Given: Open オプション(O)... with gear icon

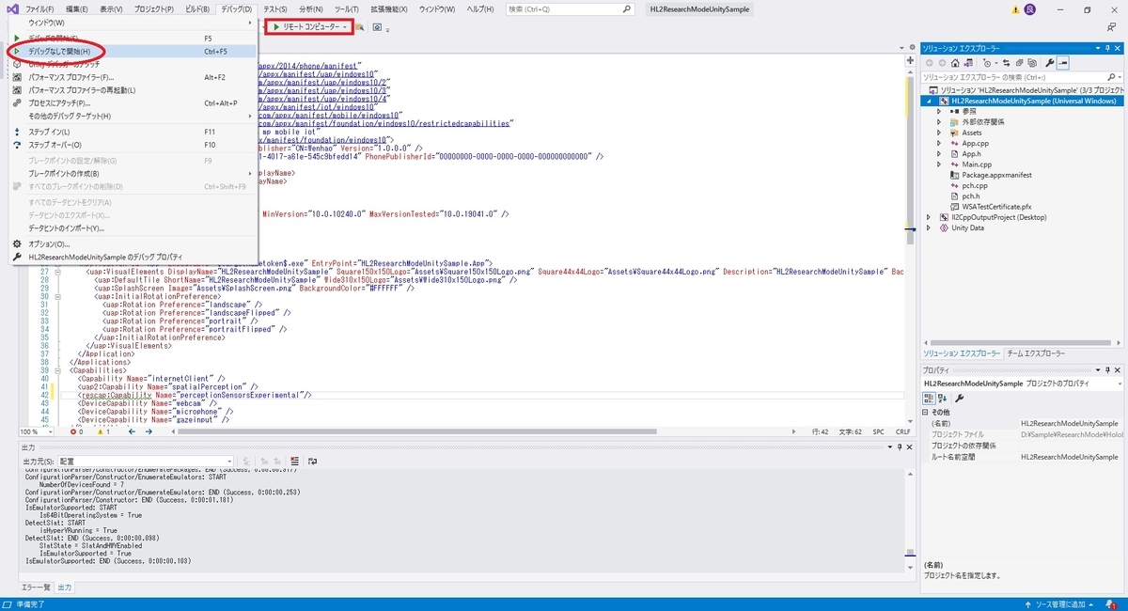Looking at the screenshot, I should pos(133,243).
